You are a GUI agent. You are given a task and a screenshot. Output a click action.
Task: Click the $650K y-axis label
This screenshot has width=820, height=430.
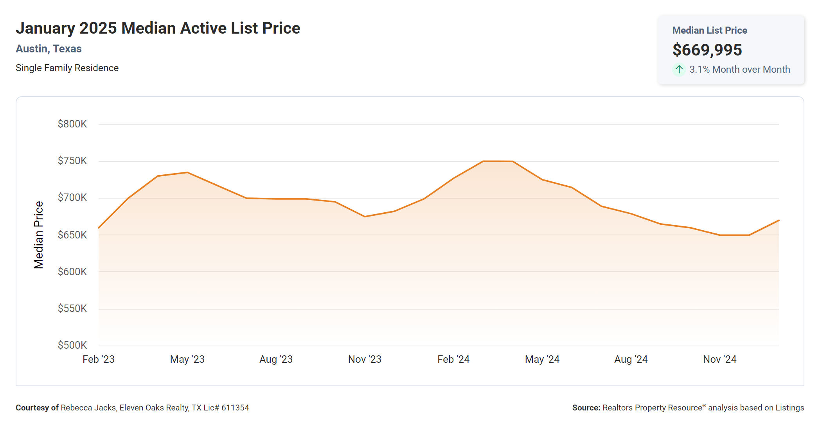tap(72, 235)
